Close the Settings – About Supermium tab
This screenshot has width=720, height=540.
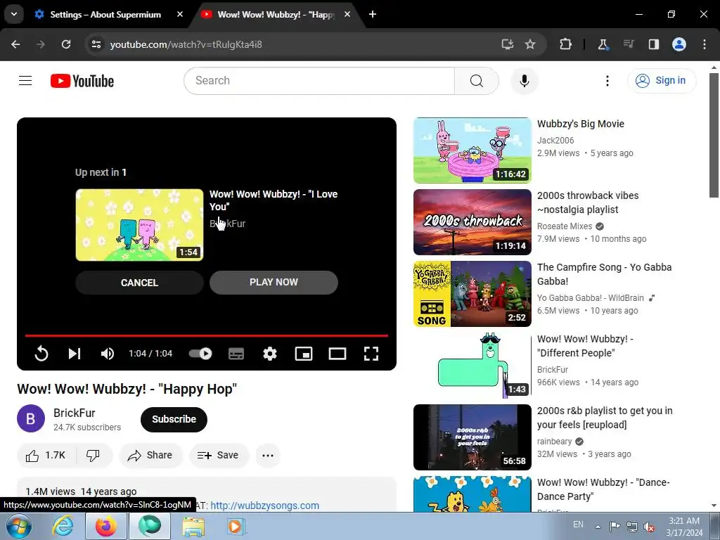(x=180, y=14)
